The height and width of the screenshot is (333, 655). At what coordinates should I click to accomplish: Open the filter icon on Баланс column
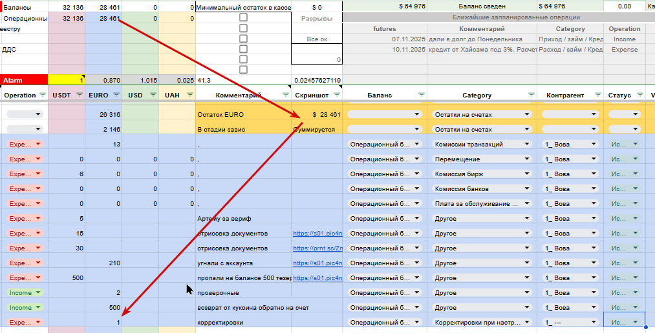[x=422, y=95]
